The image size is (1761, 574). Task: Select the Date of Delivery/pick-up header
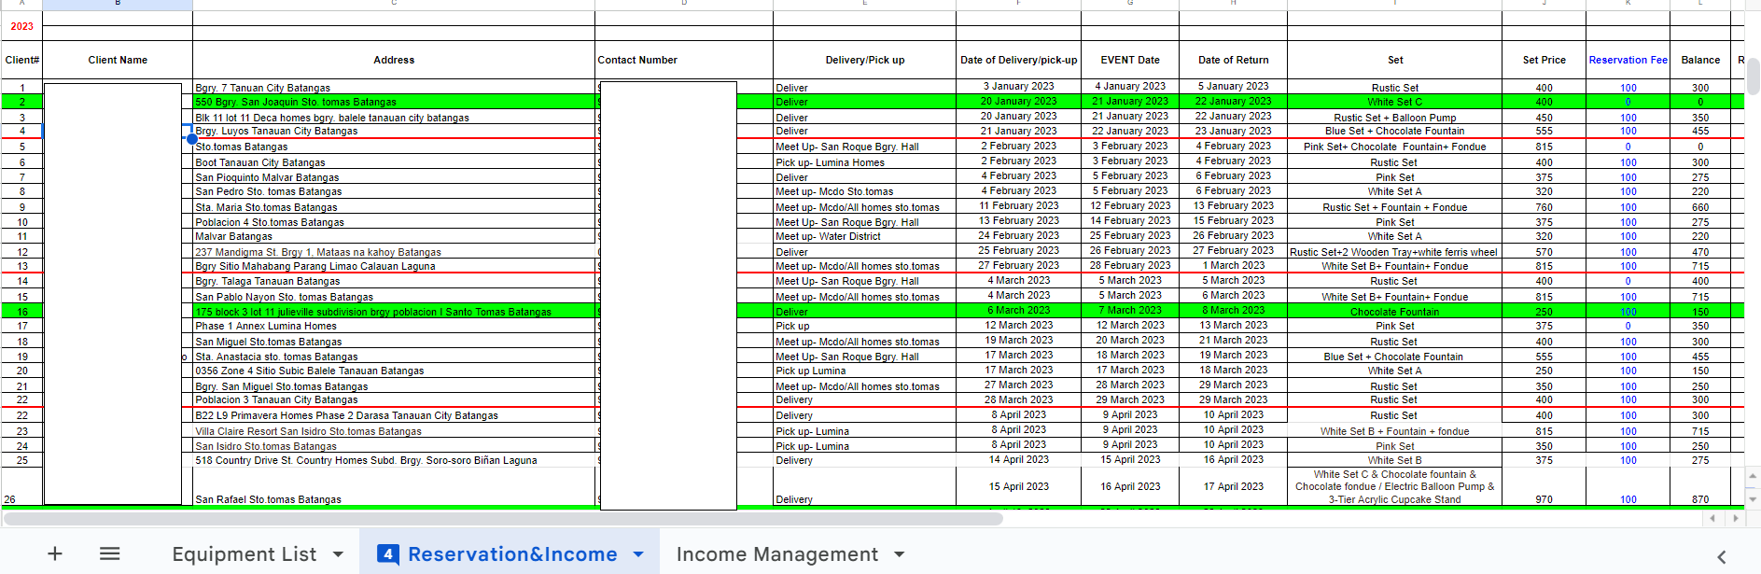(x=1019, y=60)
